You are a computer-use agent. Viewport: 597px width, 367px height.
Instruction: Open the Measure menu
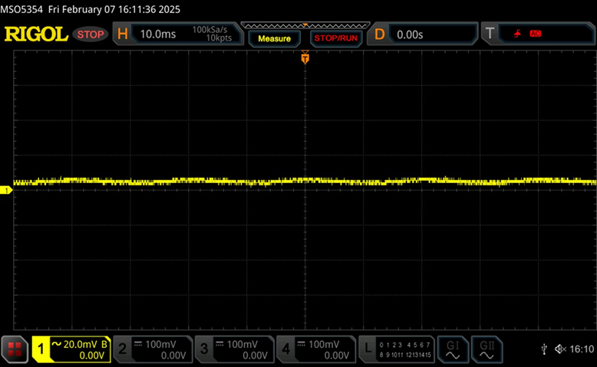(274, 38)
